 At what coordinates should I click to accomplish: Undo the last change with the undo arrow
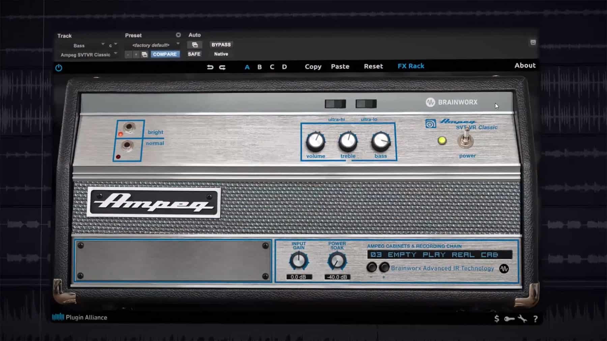(x=210, y=67)
